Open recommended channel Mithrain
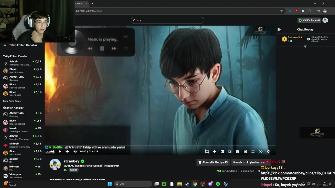Screen dimensions: 335x188 [22, 145]
